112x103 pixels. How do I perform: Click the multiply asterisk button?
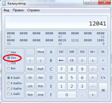coord(93,77)
